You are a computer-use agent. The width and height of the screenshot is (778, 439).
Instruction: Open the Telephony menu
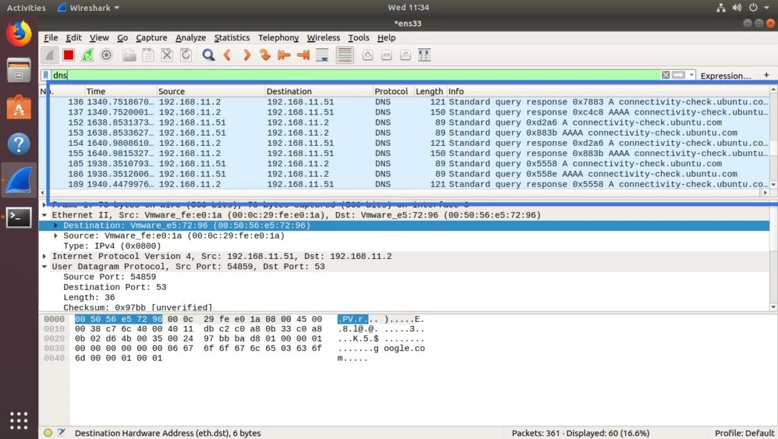278,37
